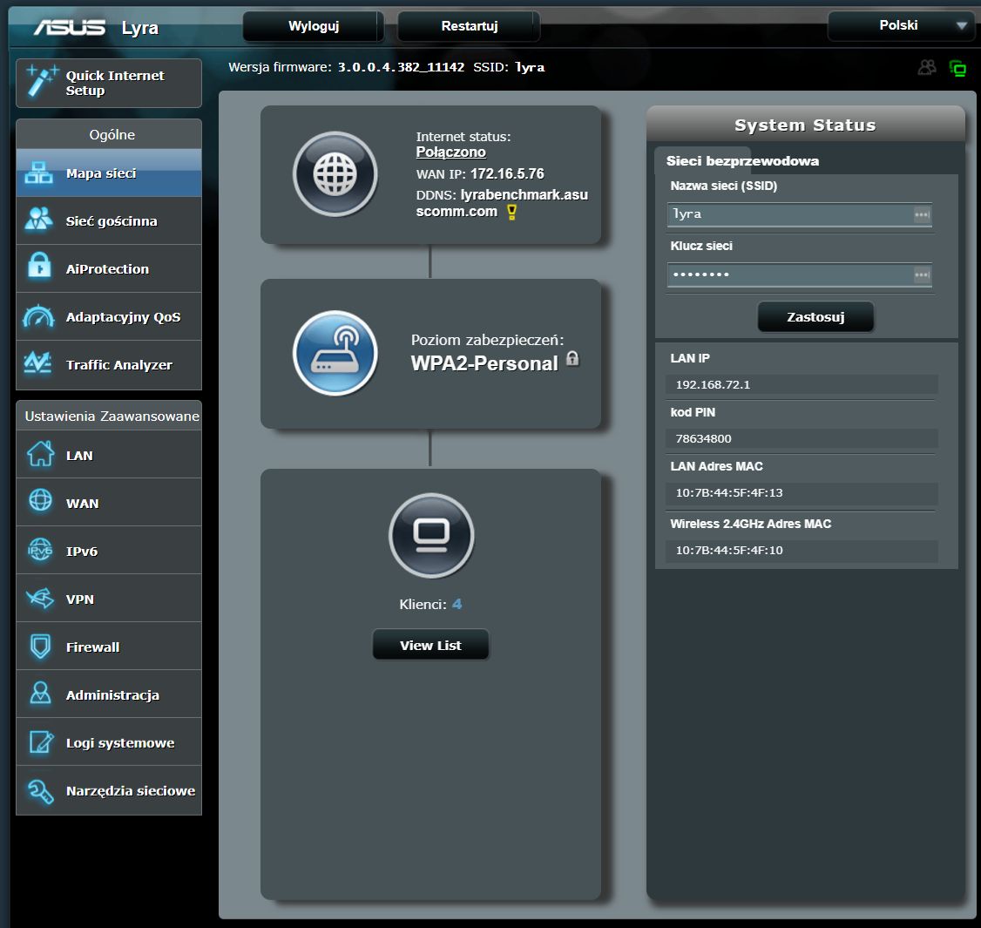This screenshot has height=928, width=981.
Task: Click the View List button
Action: click(430, 645)
